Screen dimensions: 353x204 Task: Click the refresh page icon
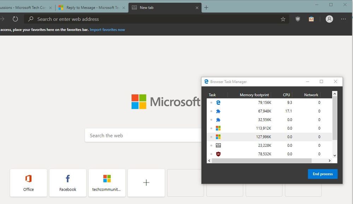pos(15,19)
